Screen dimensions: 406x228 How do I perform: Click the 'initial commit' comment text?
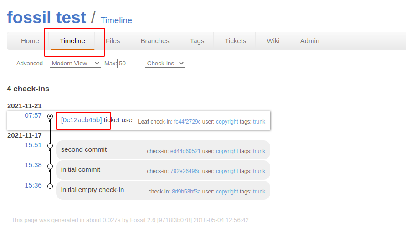tap(81, 170)
